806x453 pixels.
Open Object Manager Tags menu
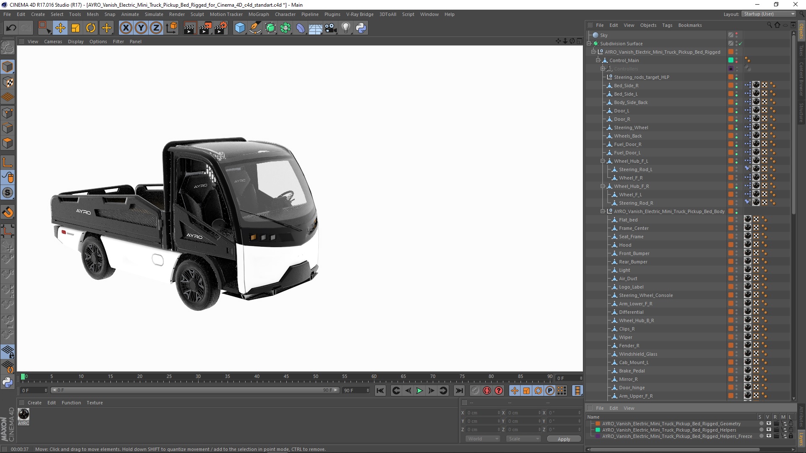[667, 25]
